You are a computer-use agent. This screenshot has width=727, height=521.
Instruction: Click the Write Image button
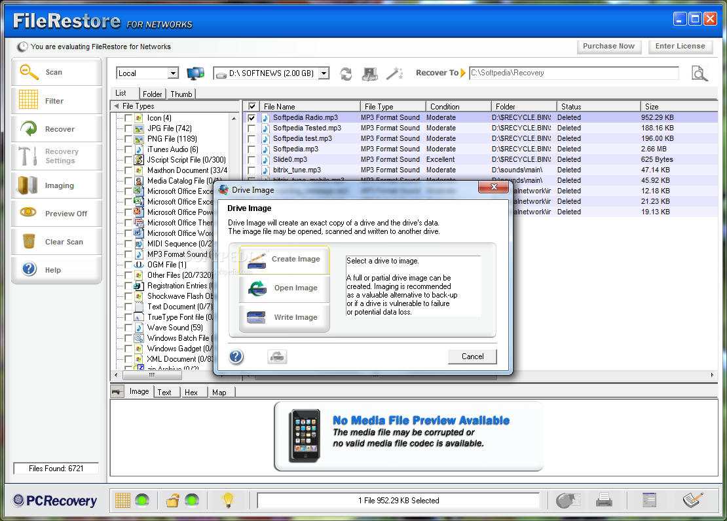tap(284, 318)
